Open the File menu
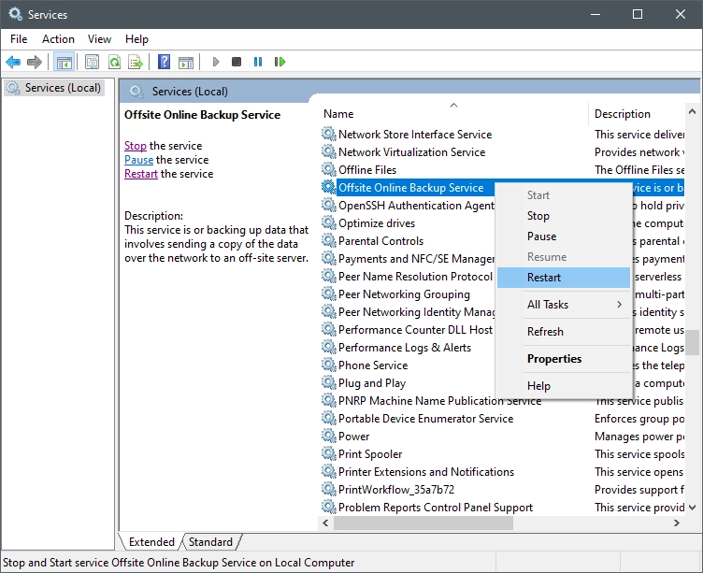 click(19, 39)
